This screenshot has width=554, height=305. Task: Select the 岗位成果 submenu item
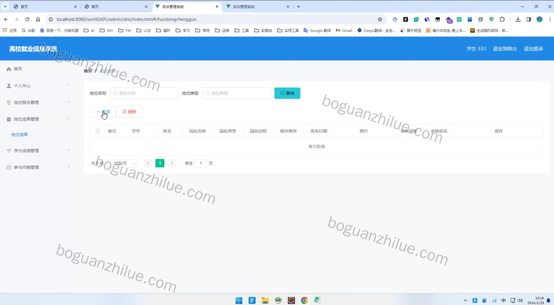coord(20,135)
